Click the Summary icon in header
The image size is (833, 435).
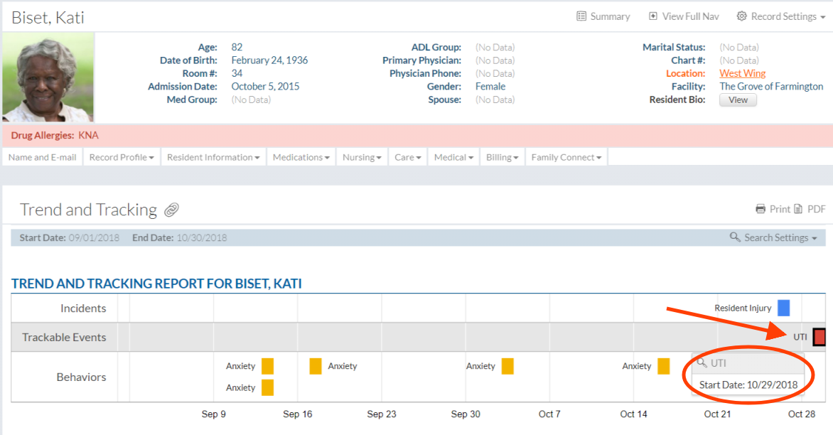[581, 16]
